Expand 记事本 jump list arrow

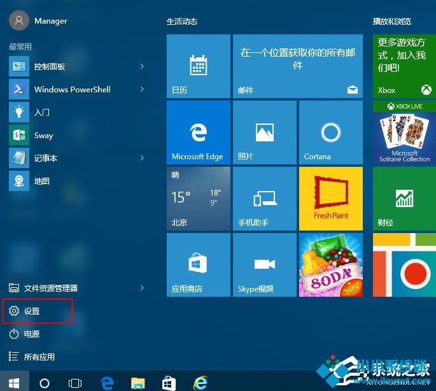tap(142, 158)
